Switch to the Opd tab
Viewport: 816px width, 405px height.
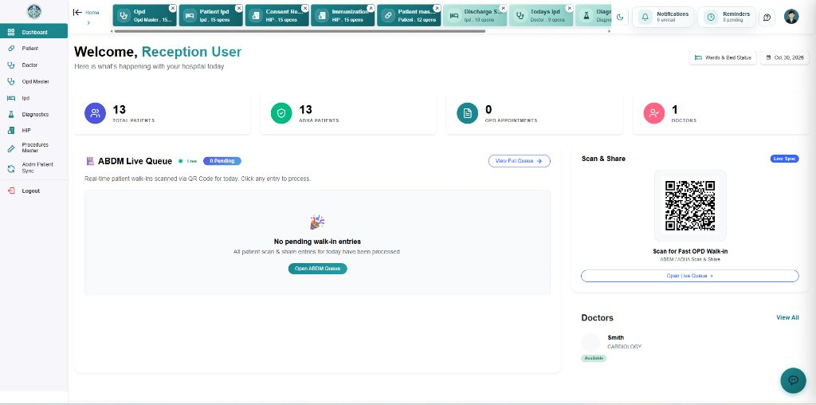pyautogui.click(x=145, y=16)
